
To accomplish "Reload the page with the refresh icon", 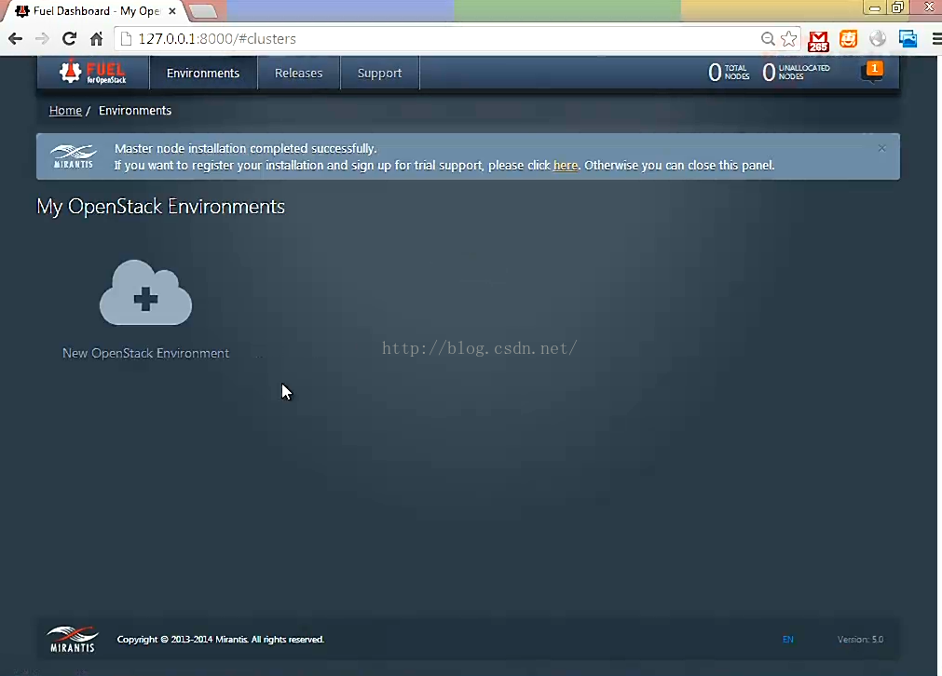I will [x=69, y=39].
